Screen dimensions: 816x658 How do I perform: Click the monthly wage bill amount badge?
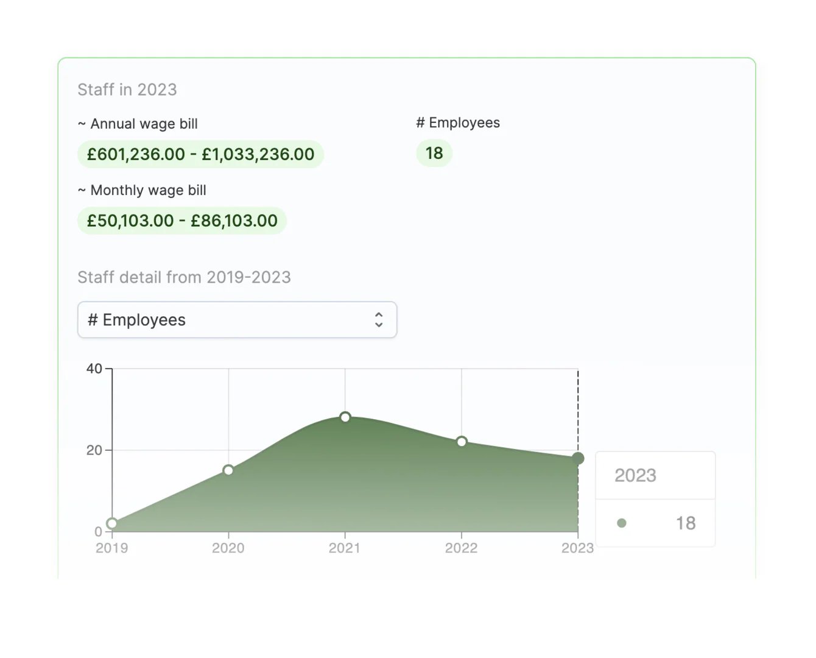pos(182,221)
